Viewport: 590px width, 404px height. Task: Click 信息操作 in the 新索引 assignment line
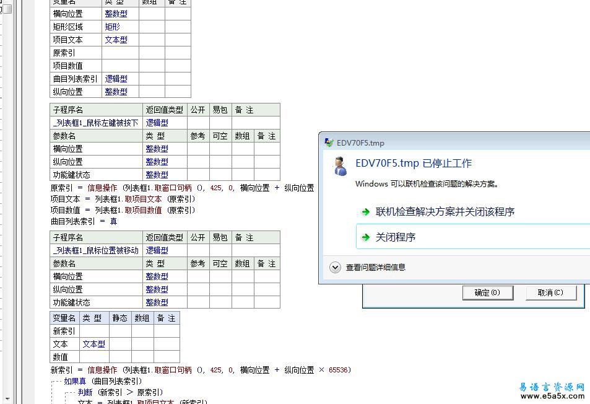pos(102,370)
